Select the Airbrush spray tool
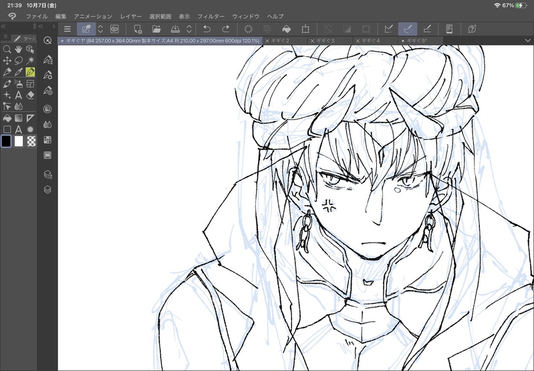 pyautogui.click(x=19, y=84)
